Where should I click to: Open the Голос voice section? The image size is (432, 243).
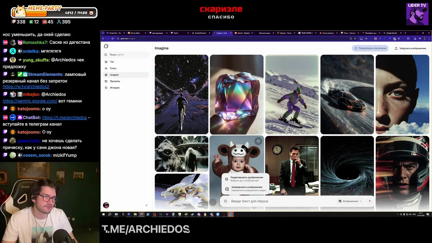tap(126, 68)
